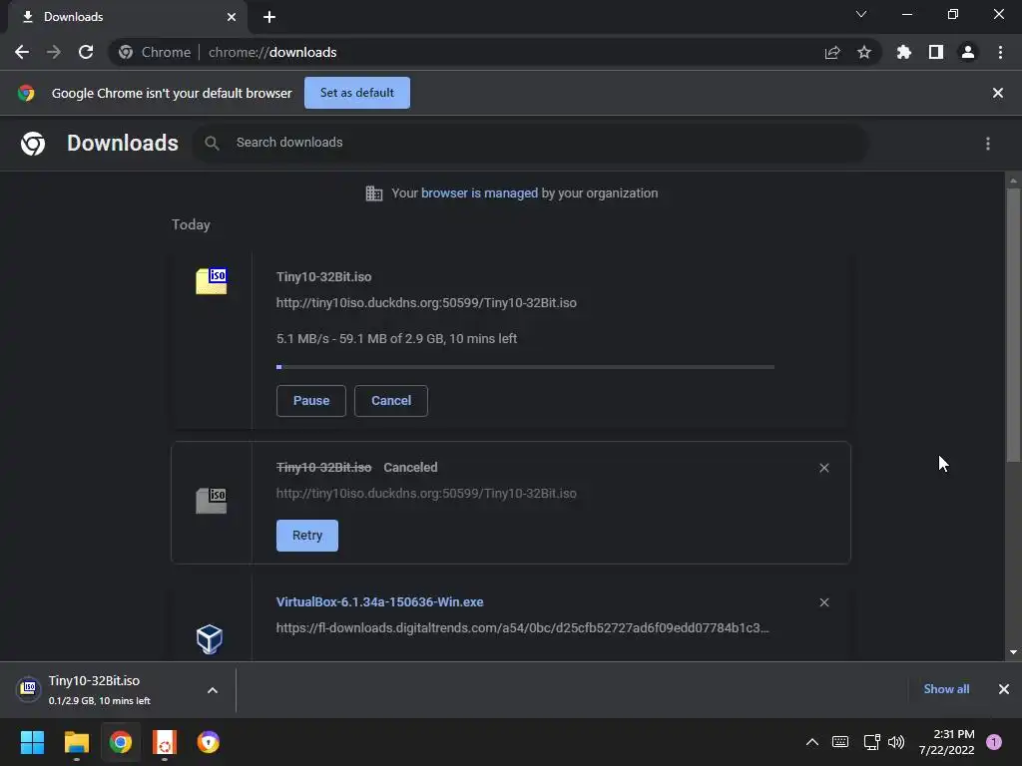
Task: Pause the Tiny10-32Bit.iso download
Action: coord(311,401)
